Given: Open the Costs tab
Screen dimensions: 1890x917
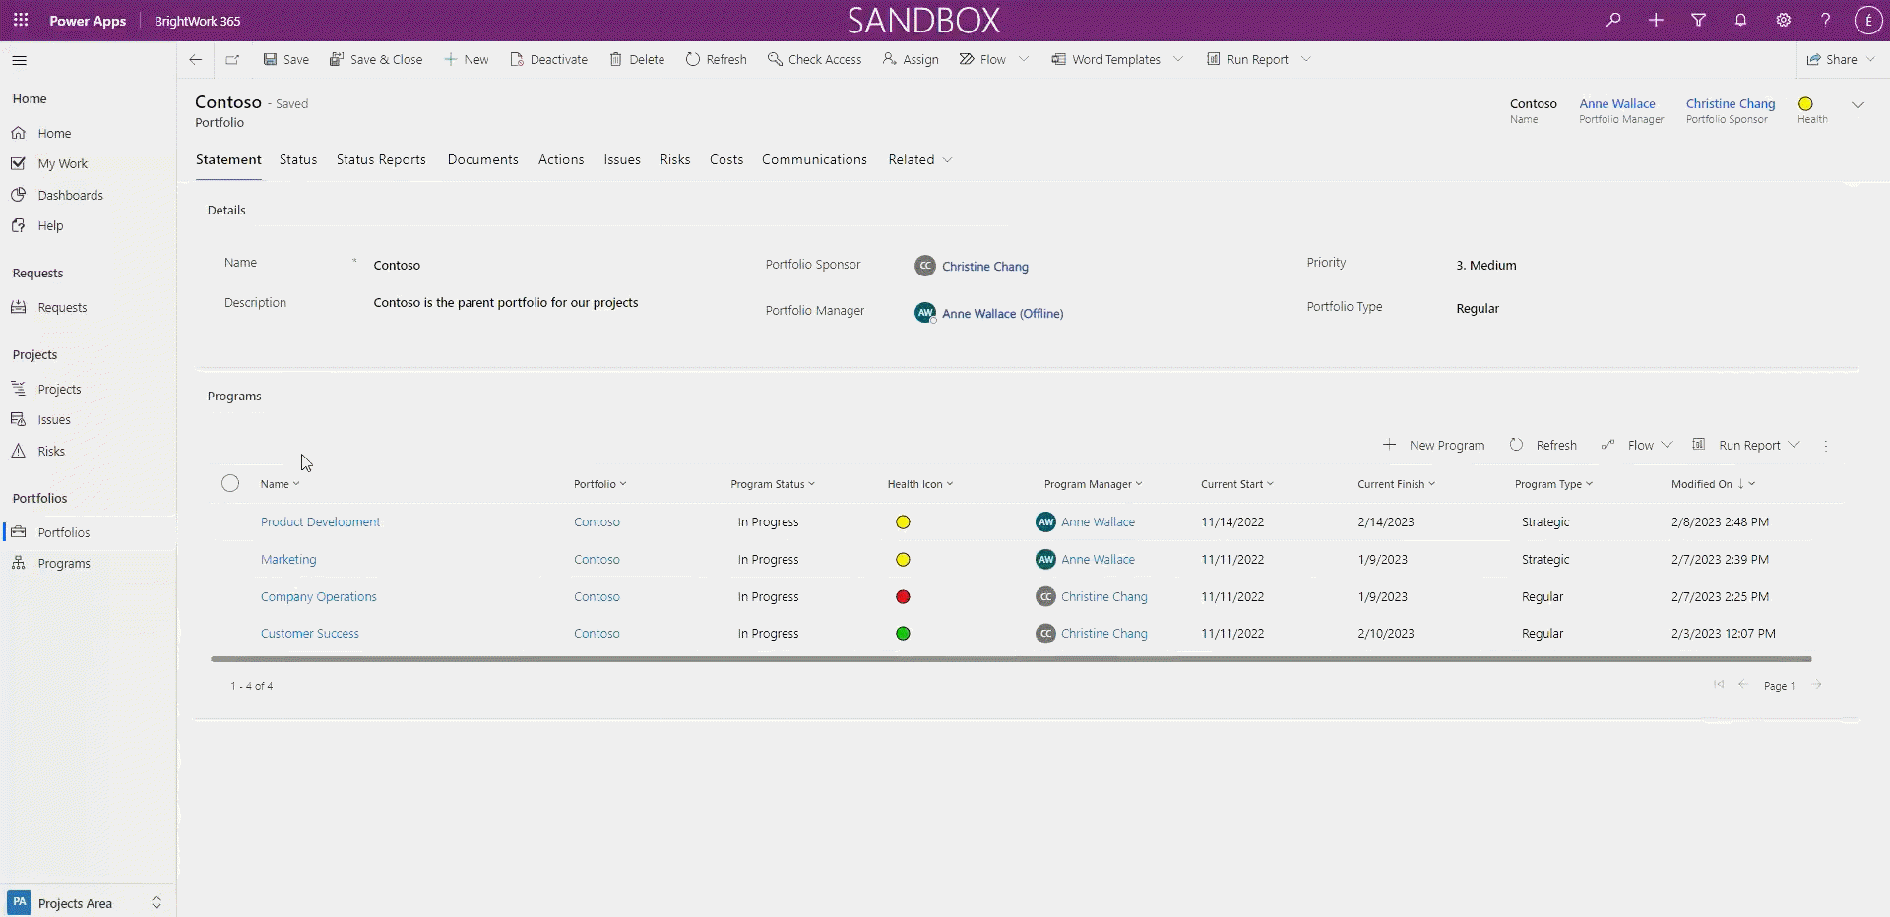Looking at the screenshot, I should pos(726,160).
